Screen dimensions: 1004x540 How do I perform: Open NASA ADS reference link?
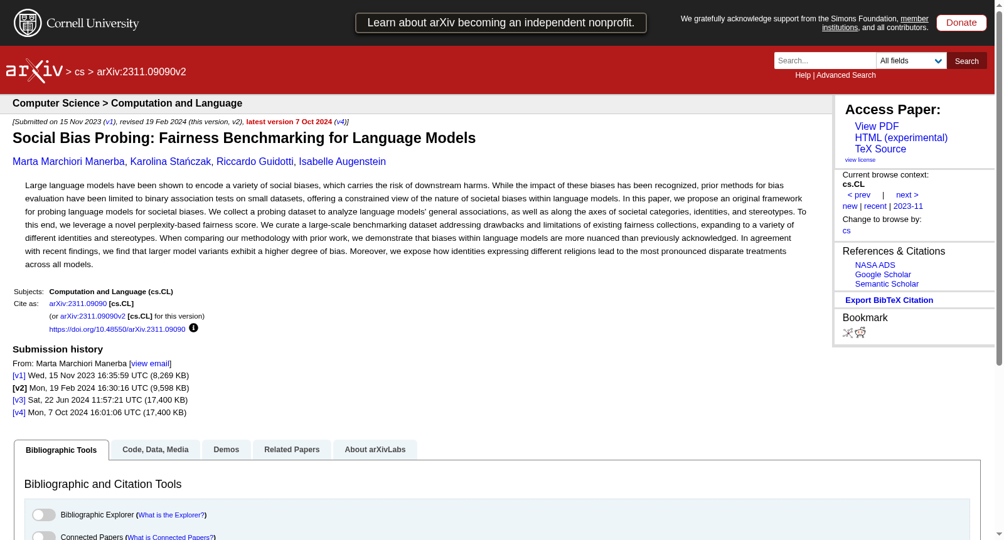point(875,265)
